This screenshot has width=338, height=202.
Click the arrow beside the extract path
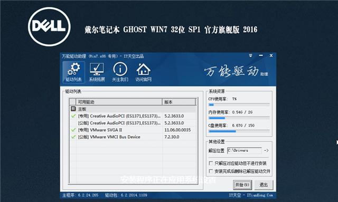click(x=266, y=150)
